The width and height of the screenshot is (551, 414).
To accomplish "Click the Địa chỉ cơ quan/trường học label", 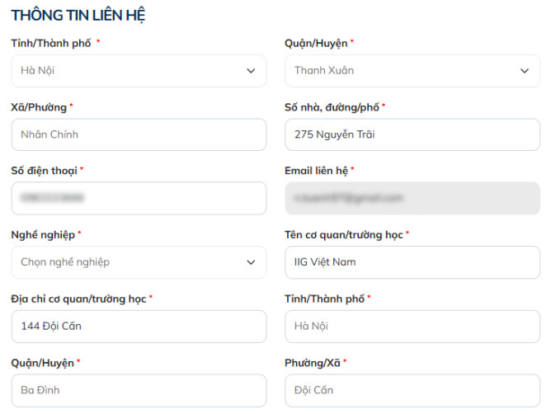I will point(79,299).
